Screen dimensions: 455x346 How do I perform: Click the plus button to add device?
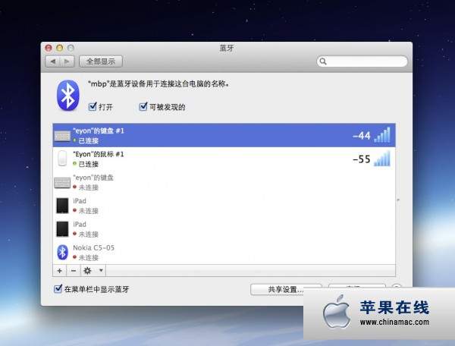60,270
